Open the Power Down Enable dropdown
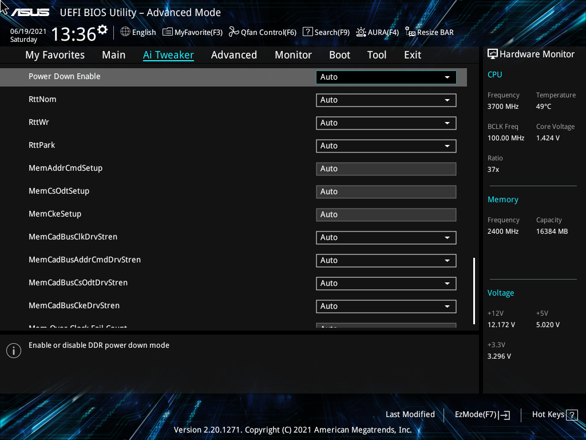This screenshot has width=586, height=440. (386, 77)
